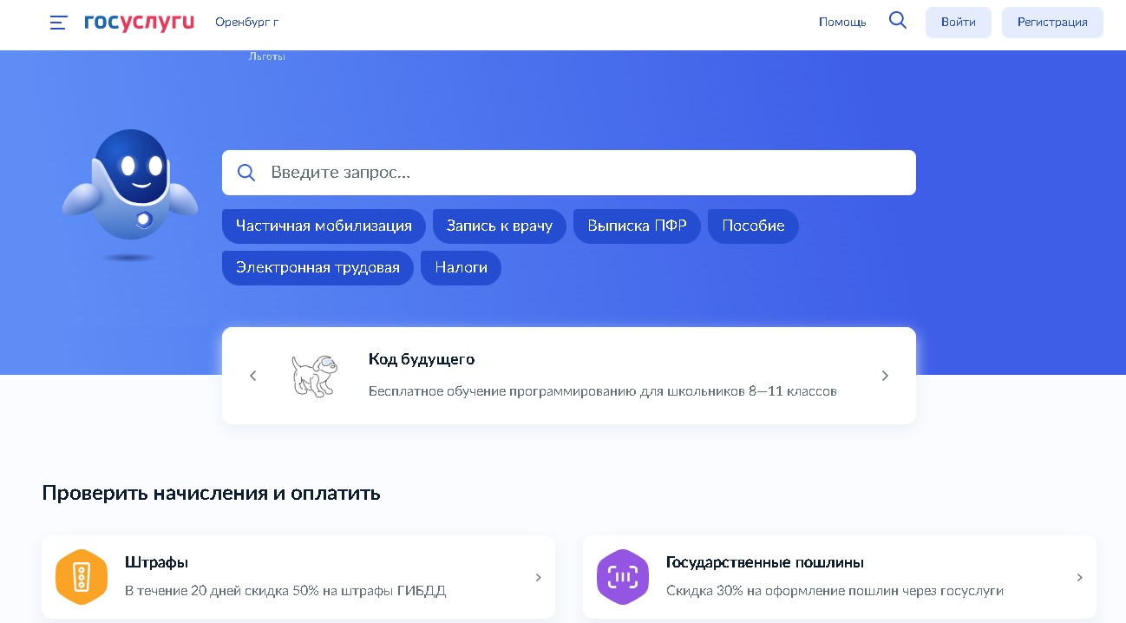Click the magnifier icon inside search field
This screenshot has width=1126, height=623.
click(246, 173)
